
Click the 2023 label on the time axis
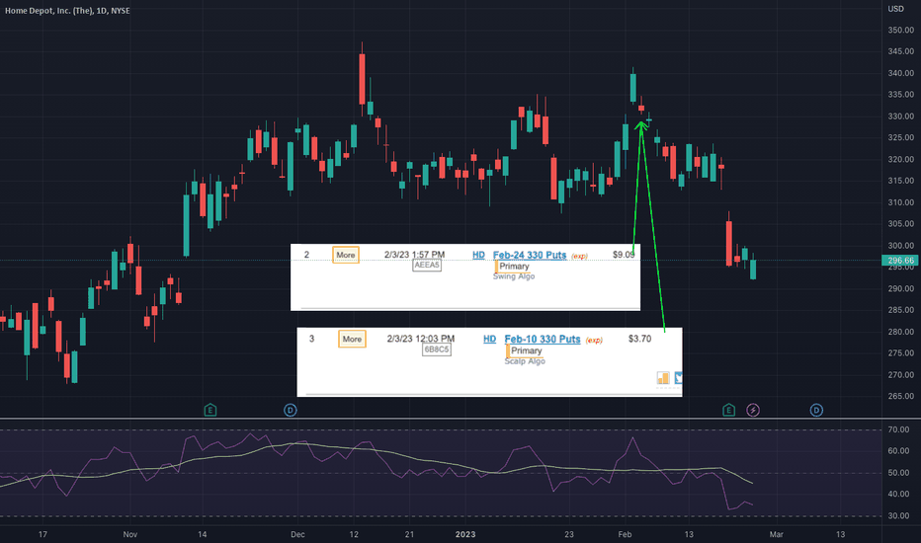tap(465, 534)
